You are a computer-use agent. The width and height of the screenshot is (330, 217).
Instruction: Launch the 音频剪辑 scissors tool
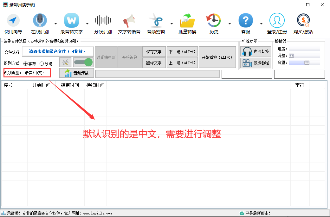click(156, 23)
